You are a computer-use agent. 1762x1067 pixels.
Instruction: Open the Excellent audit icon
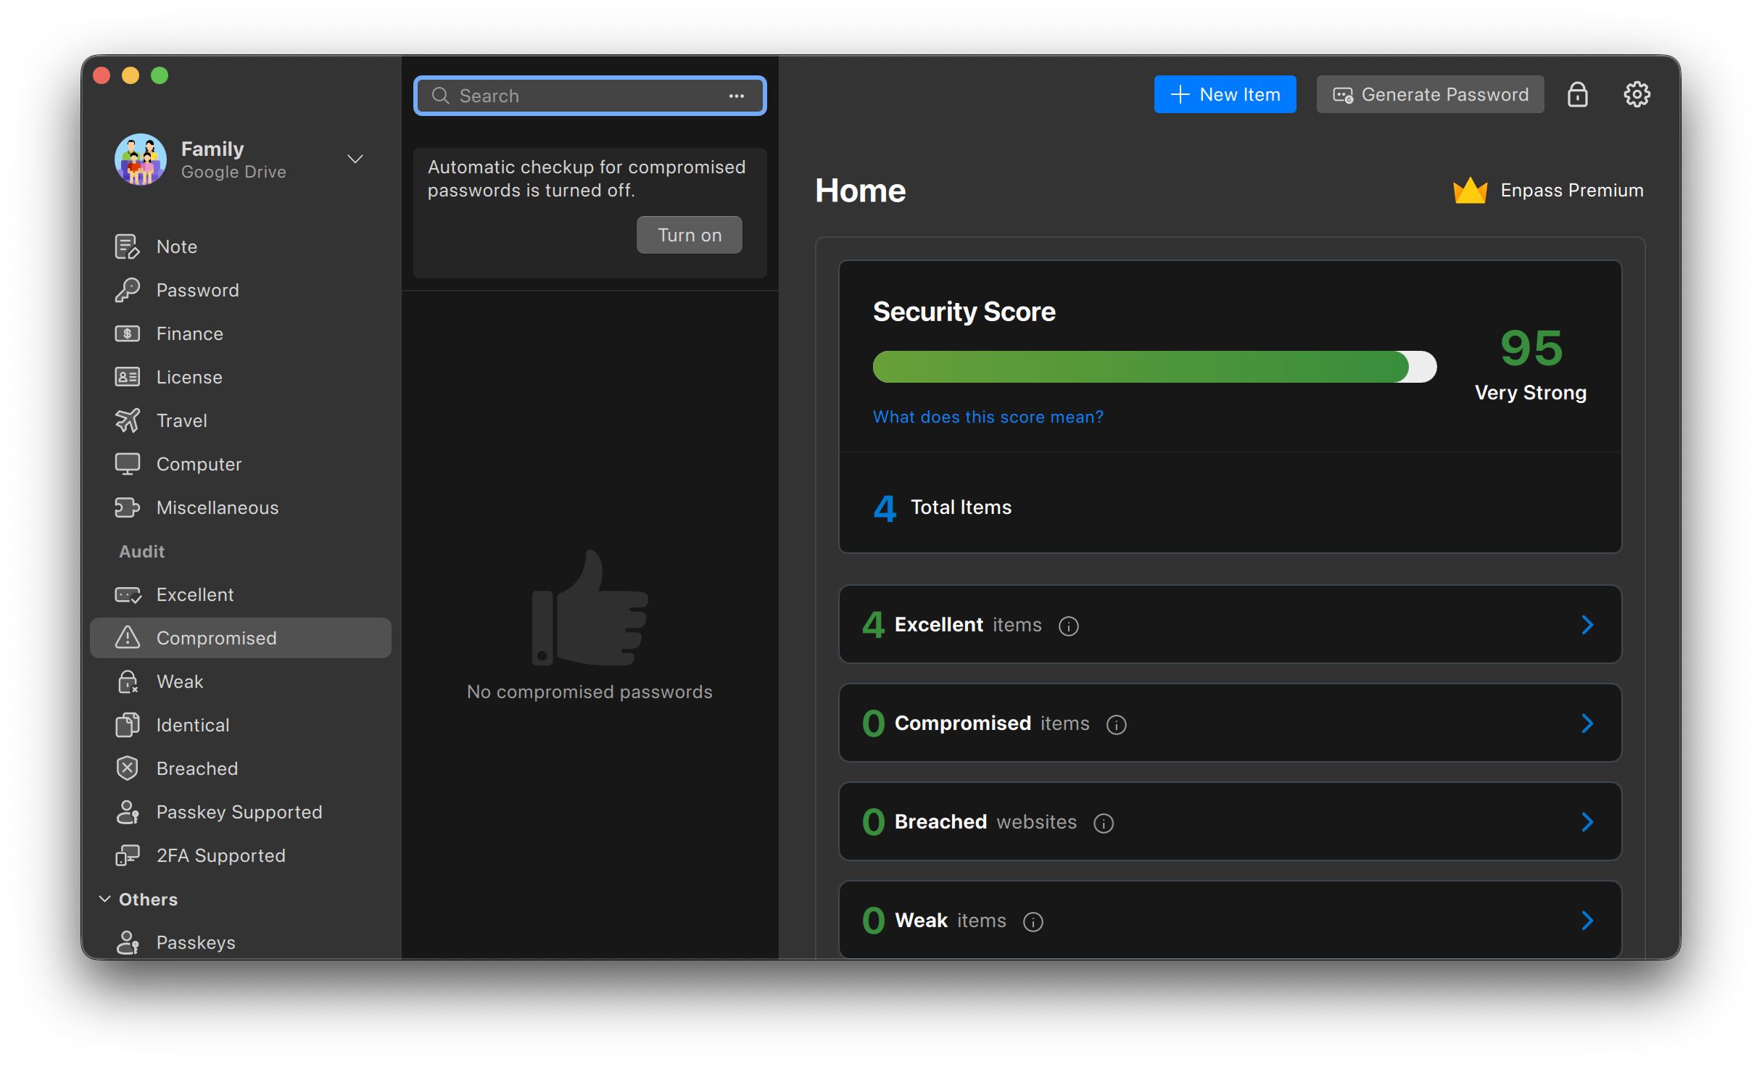pyautogui.click(x=127, y=594)
